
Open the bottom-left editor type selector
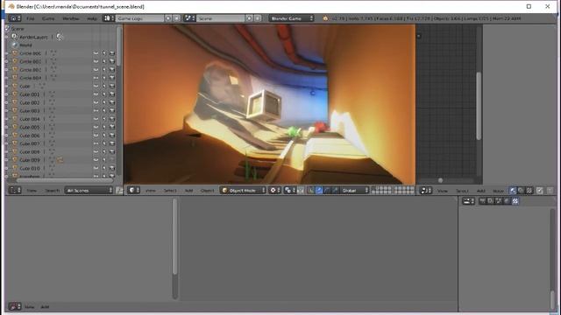(x=15, y=306)
